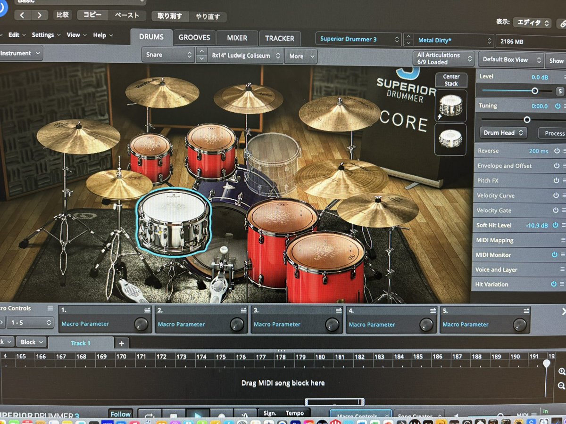Open the MIDI Mapping hamburger menu
The image size is (566, 424).
pos(564,240)
